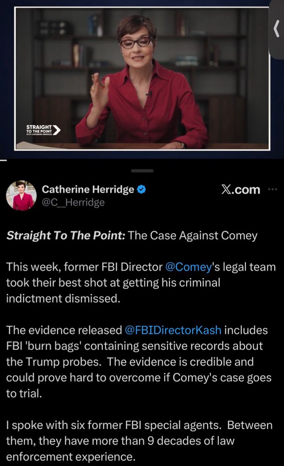Tap the blue verified badge

pyautogui.click(x=141, y=189)
